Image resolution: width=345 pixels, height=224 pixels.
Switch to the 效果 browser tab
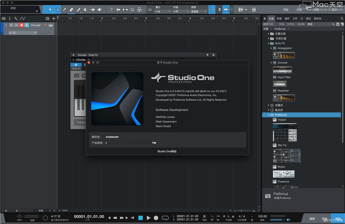tap(279, 19)
